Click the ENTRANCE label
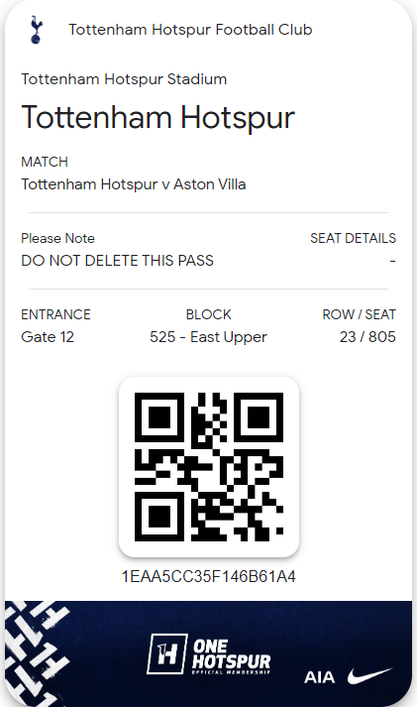The height and width of the screenshot is (707, 417). [55, 314]
